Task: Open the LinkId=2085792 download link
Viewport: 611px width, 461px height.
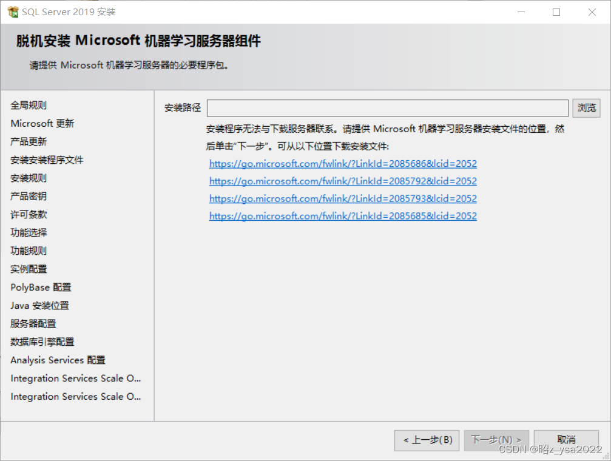Action: tap(343, 181)
